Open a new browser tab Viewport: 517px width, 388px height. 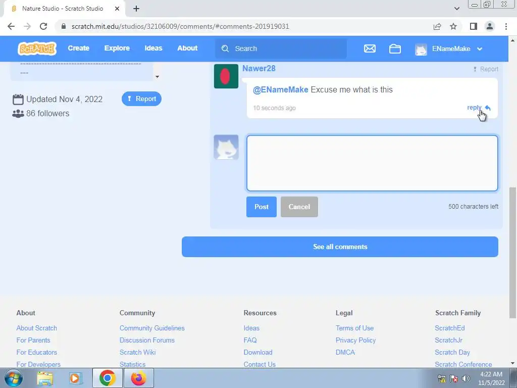click(x=136, y=9)
